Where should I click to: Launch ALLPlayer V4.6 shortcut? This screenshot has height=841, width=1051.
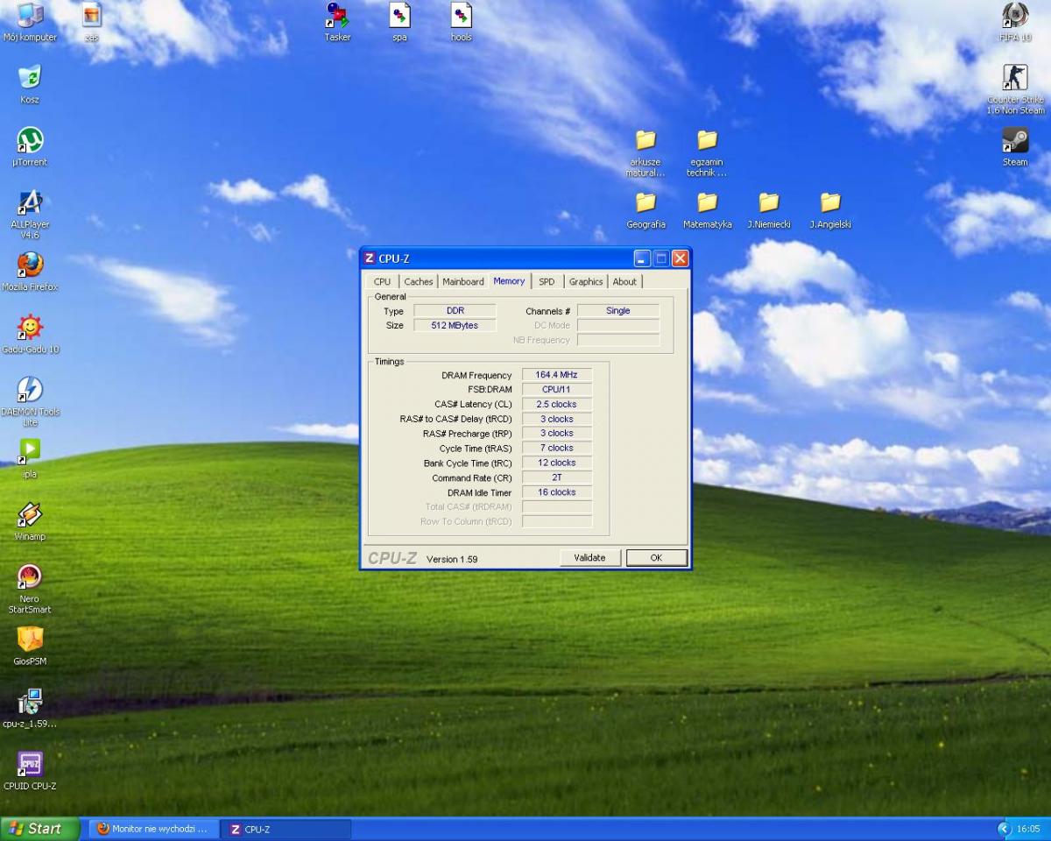30,215
